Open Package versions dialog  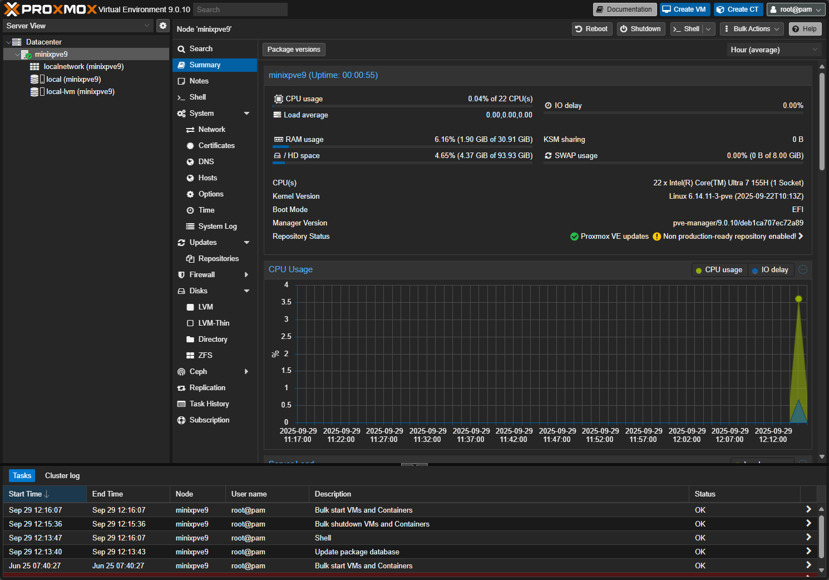[x=294, y=49]
